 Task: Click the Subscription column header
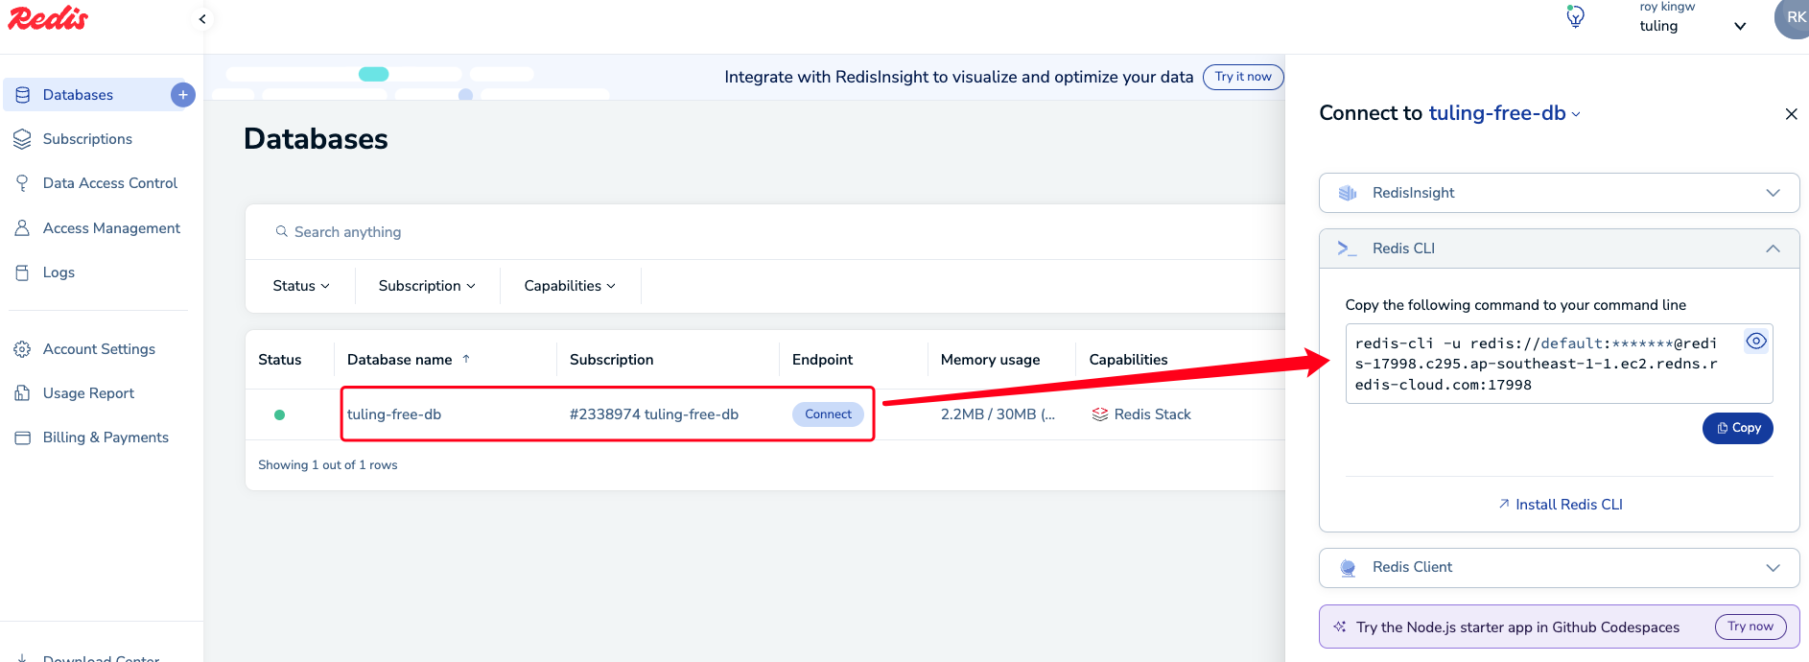(612, 360)
